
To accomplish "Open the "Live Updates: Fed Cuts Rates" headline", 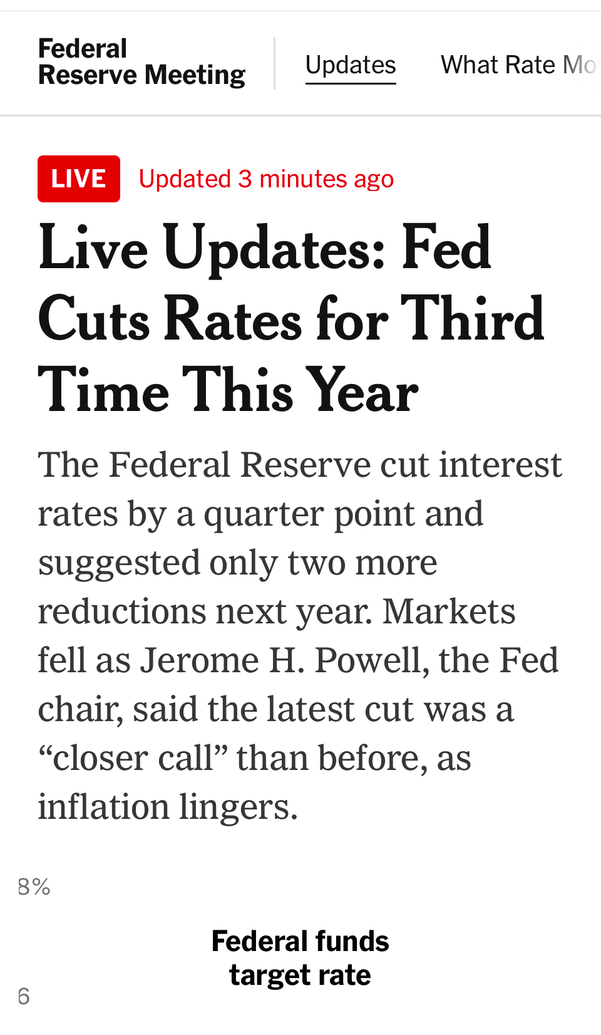I will (265, 248).
